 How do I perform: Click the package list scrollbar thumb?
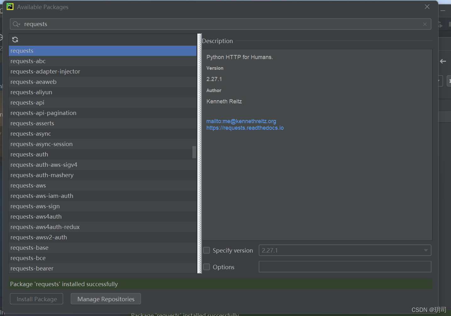(x=194, y=152)
